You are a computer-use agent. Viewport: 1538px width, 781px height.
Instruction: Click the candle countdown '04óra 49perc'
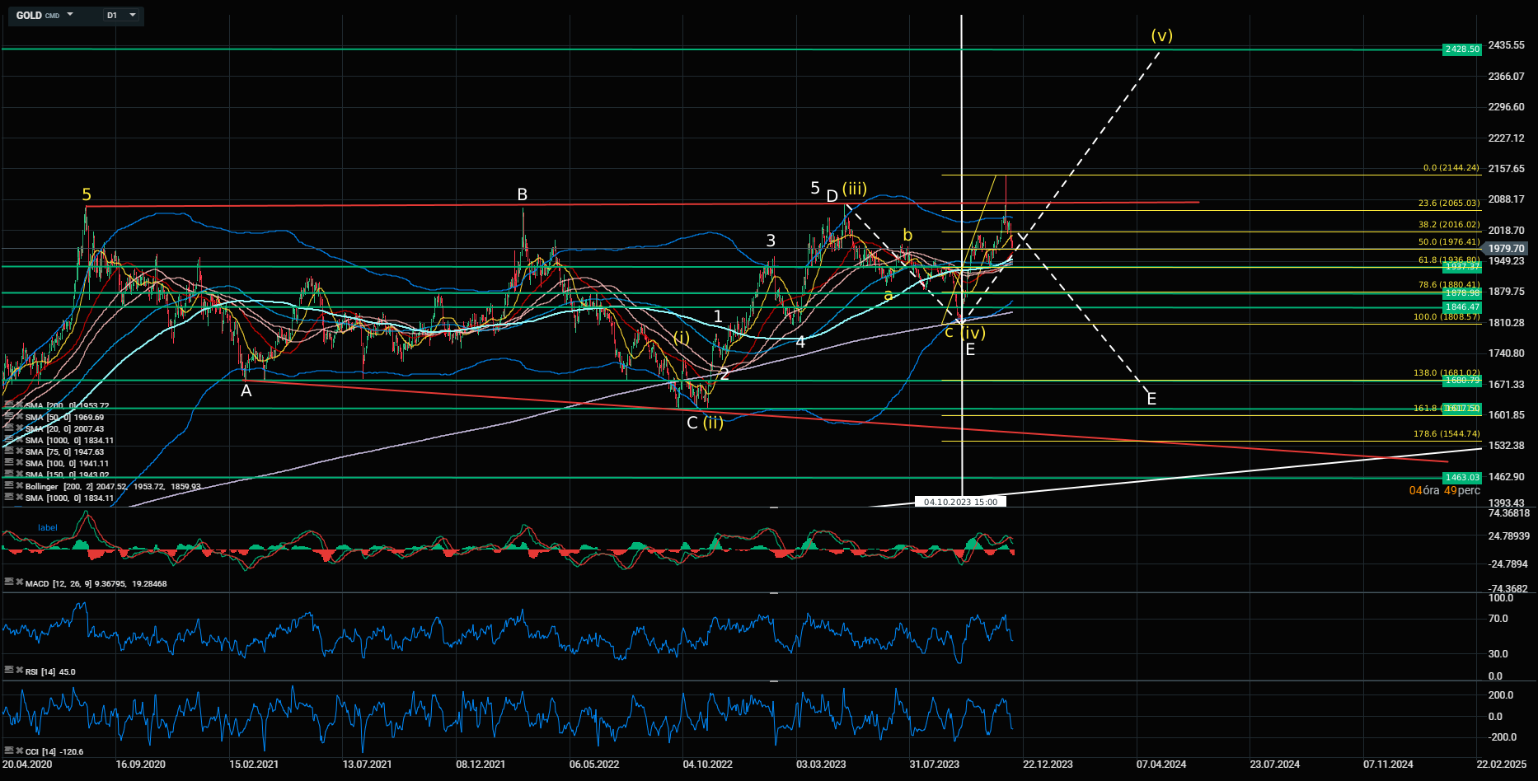click(x=1445, y=490)
